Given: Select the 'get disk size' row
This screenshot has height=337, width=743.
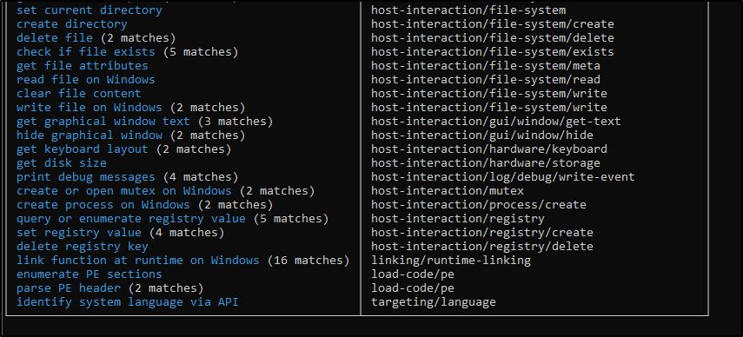Looking at the screenshot, I should (62, 162).
